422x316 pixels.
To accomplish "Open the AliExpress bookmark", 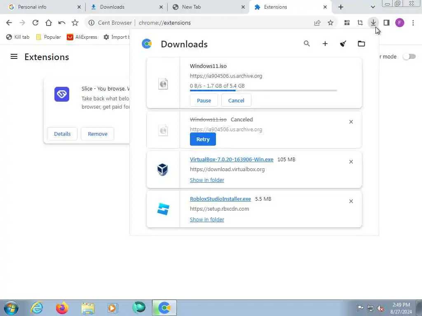I will (x=82, y=37).
